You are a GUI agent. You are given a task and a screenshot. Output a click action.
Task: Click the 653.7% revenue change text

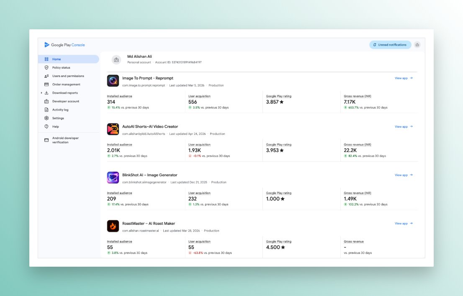[x=353, y=108]
